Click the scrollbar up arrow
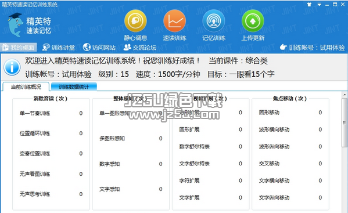Viewport: 348px width, 213px height. [345, 95]
